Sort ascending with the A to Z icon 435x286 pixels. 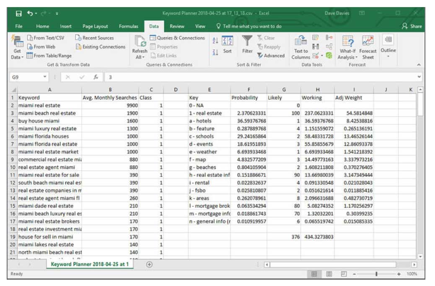click(x=215, y=41)
